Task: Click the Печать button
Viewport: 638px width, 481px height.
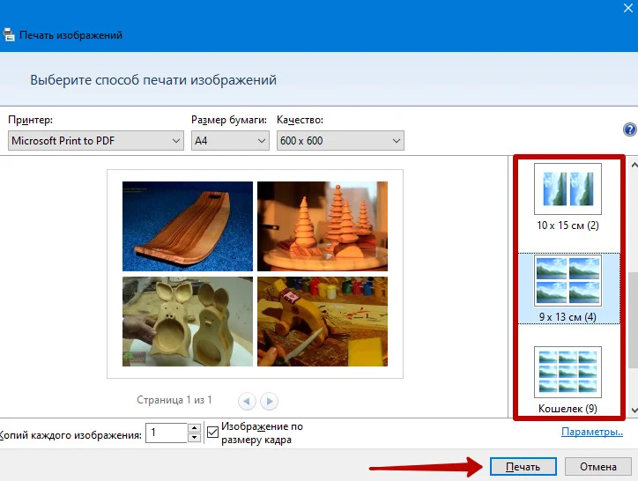Action: (523, 466)
